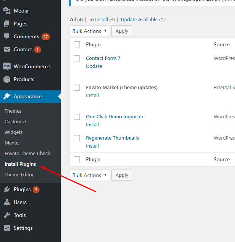
Task: Click Install under One Click Demo Importer
Action: pos(92,125)
